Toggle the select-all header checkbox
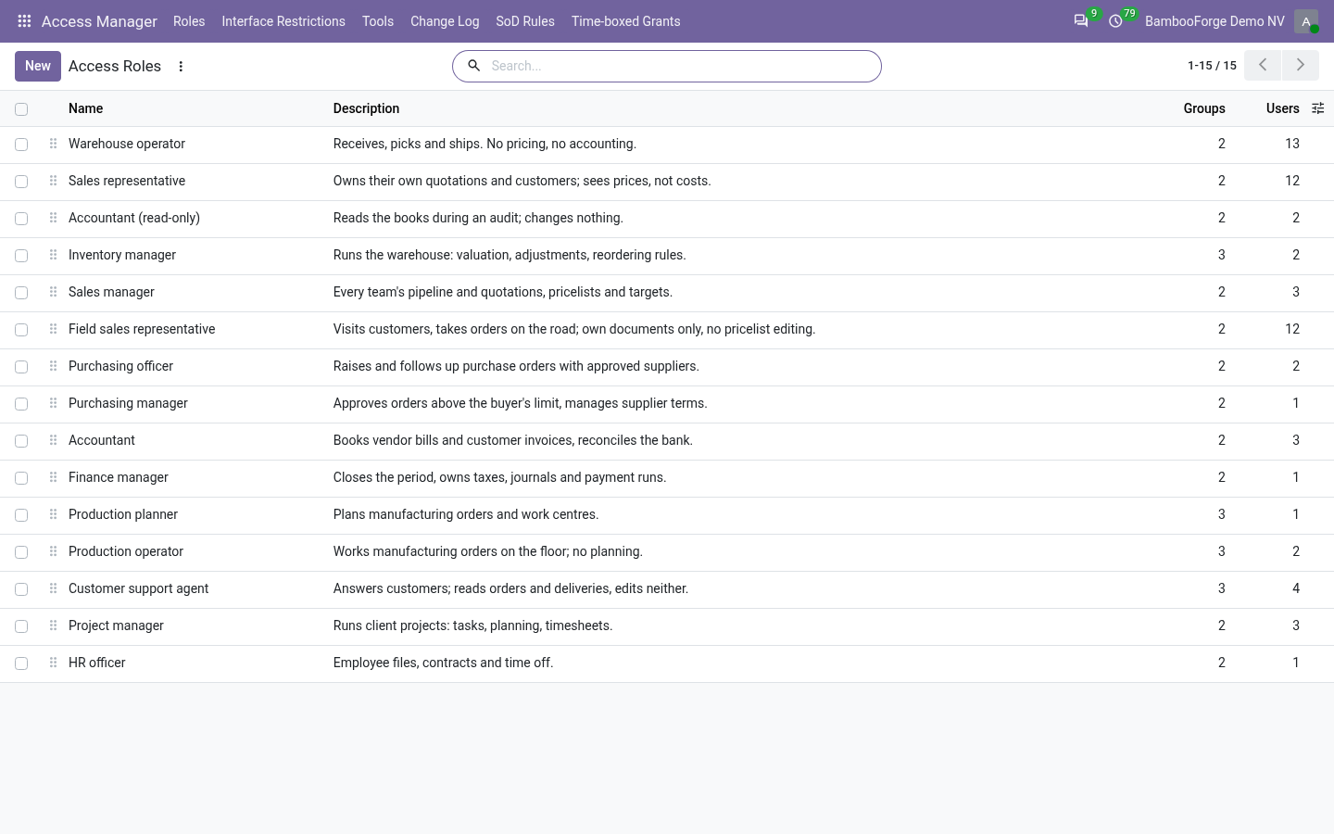Viewport: 1334px width, 834px height. click(x=21, y=109)
